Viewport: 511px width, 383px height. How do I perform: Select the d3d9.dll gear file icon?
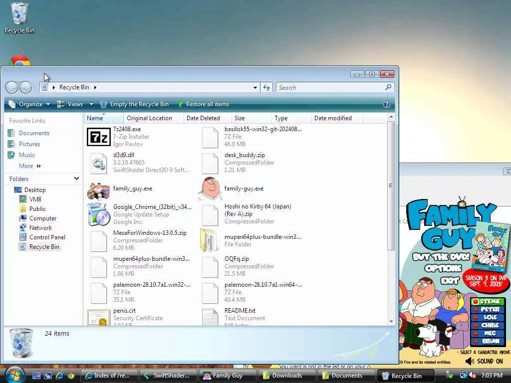pos(98,164)
